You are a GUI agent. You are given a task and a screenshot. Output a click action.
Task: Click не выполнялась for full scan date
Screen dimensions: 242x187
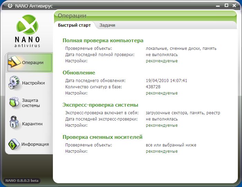[x=162, y=55]
